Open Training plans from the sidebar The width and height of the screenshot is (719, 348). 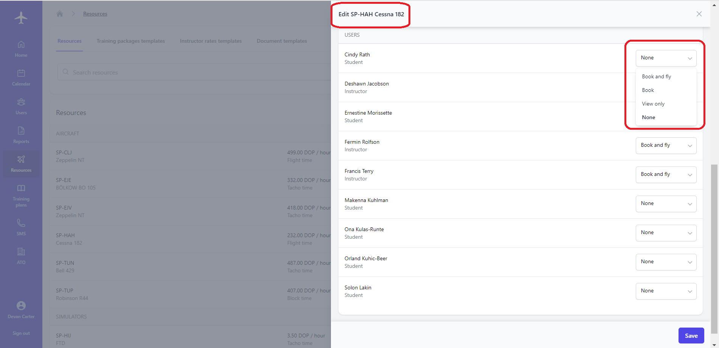coord(21,196)
